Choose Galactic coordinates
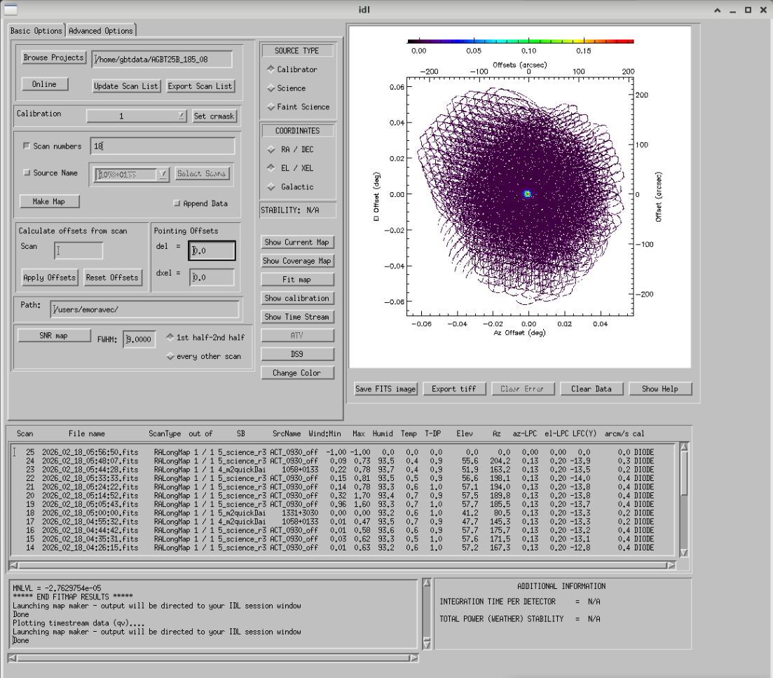Image resolution: width=773 pixels, height=678 pixels. [x=271, y=187]
